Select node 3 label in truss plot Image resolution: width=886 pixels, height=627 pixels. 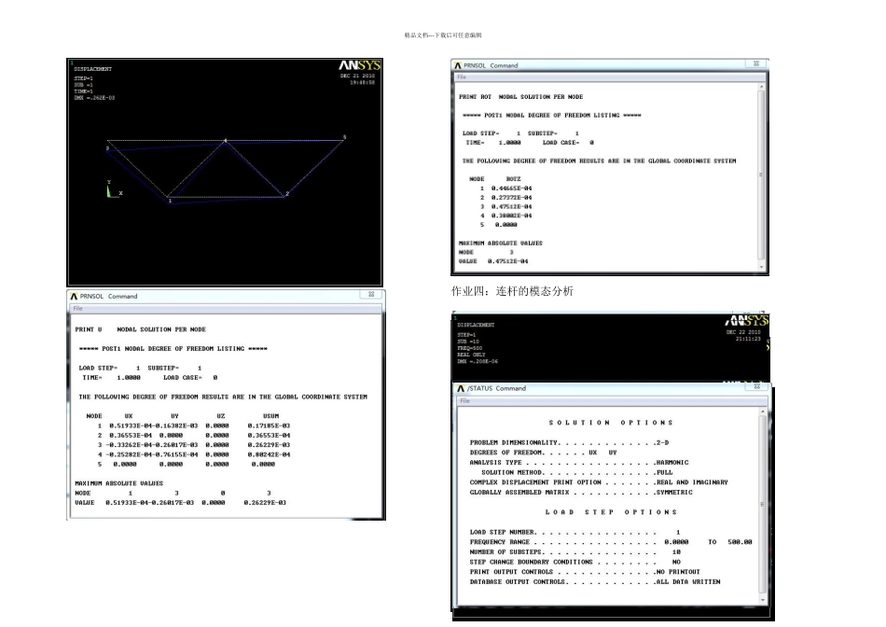pos(107,148)
